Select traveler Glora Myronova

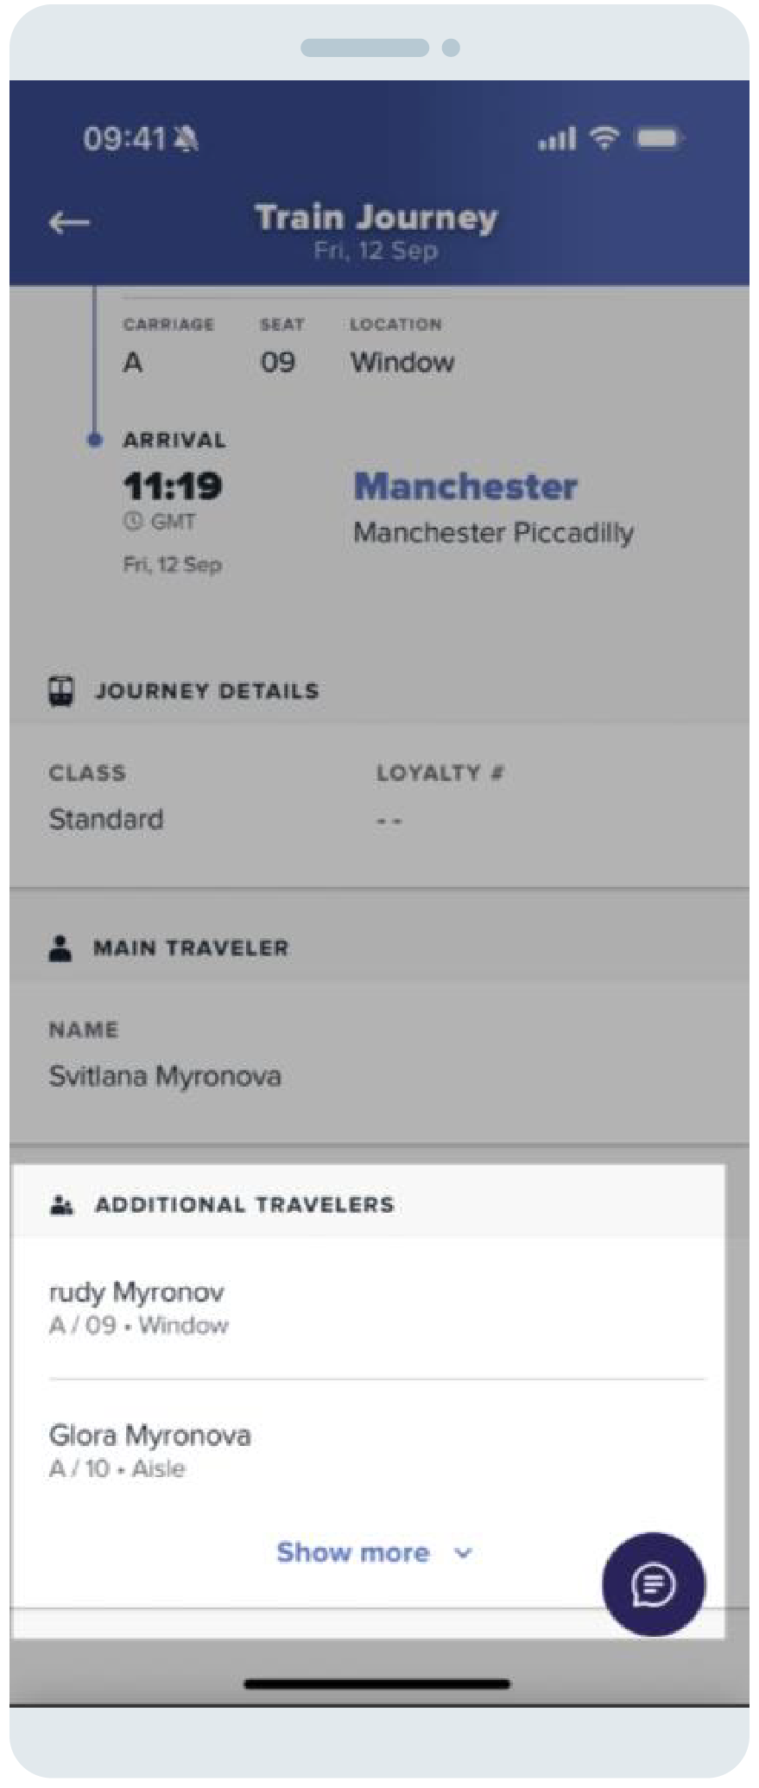[376, 1451]
